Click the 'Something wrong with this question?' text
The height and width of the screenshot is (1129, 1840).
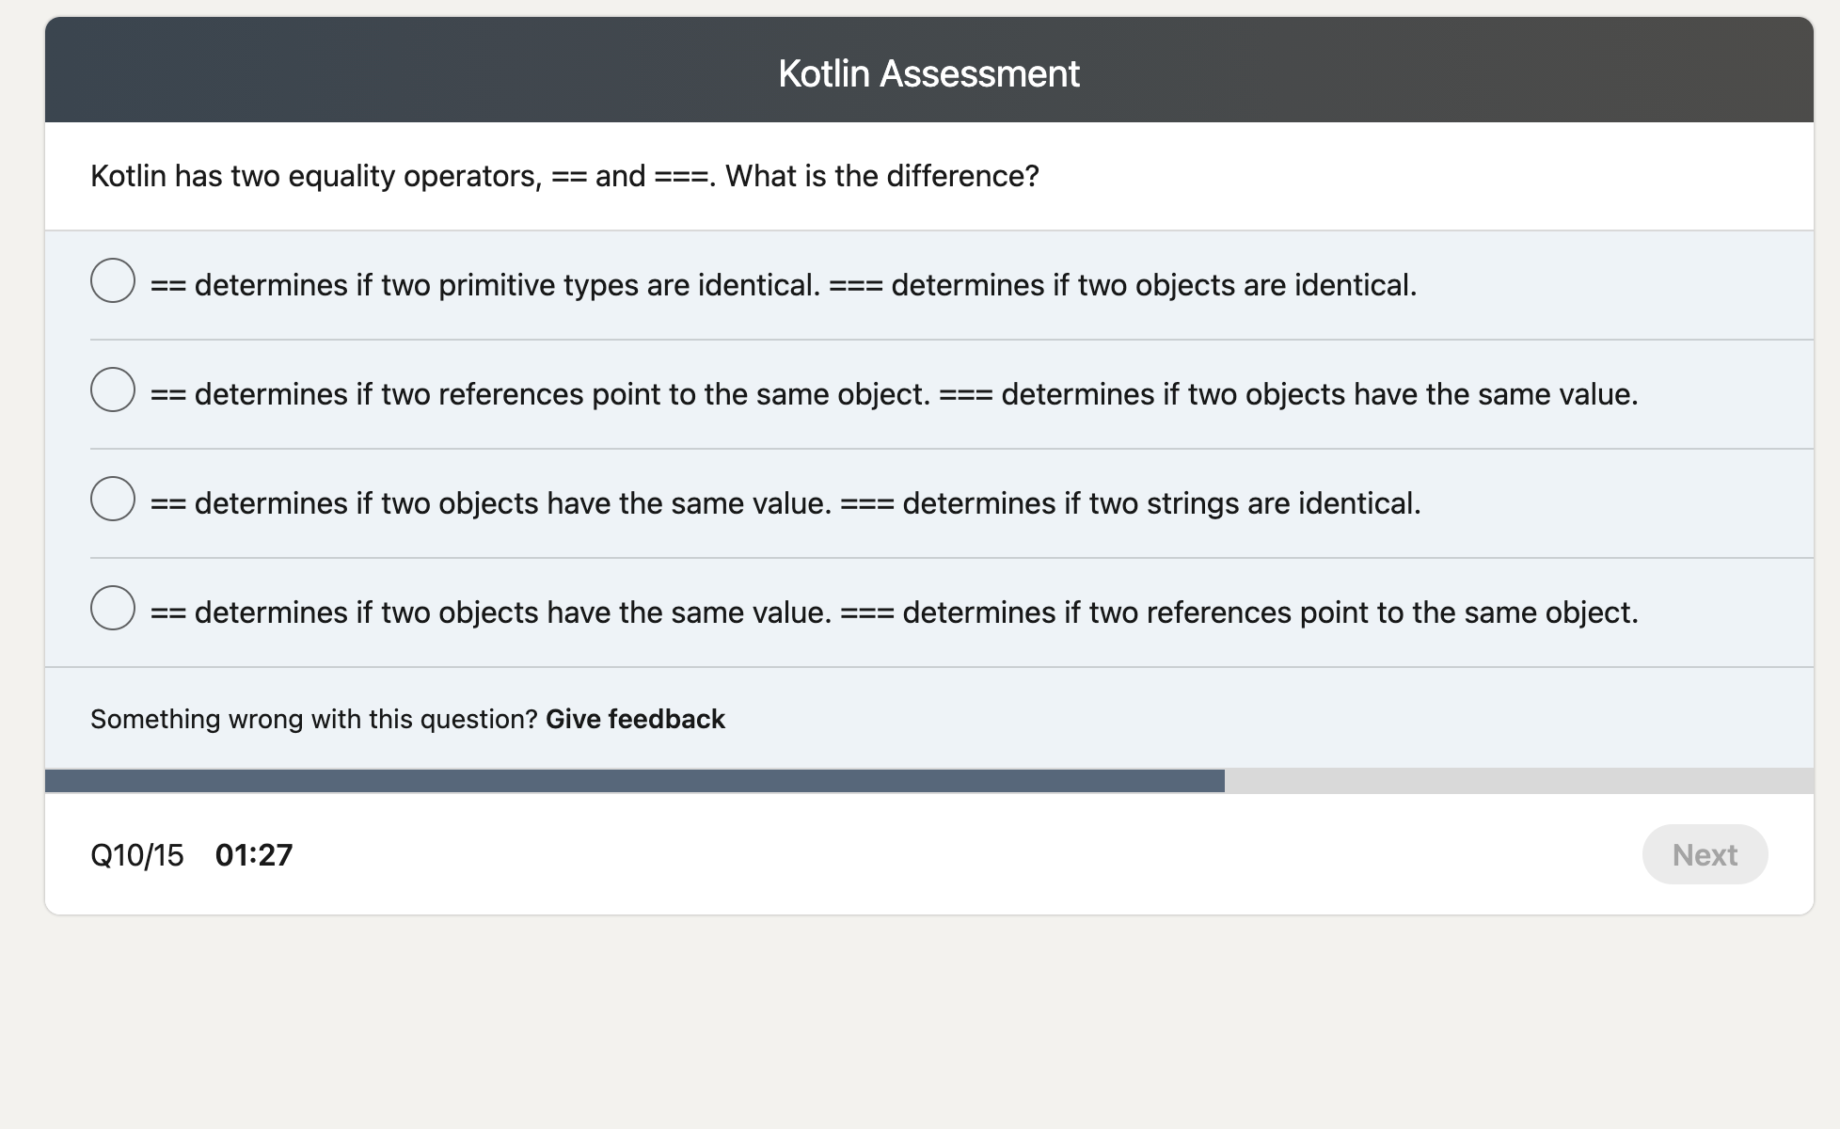315,718
